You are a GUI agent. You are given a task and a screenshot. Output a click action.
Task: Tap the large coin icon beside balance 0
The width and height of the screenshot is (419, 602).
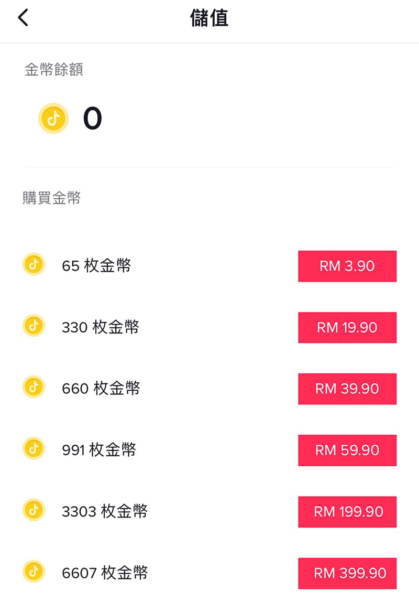53,119
